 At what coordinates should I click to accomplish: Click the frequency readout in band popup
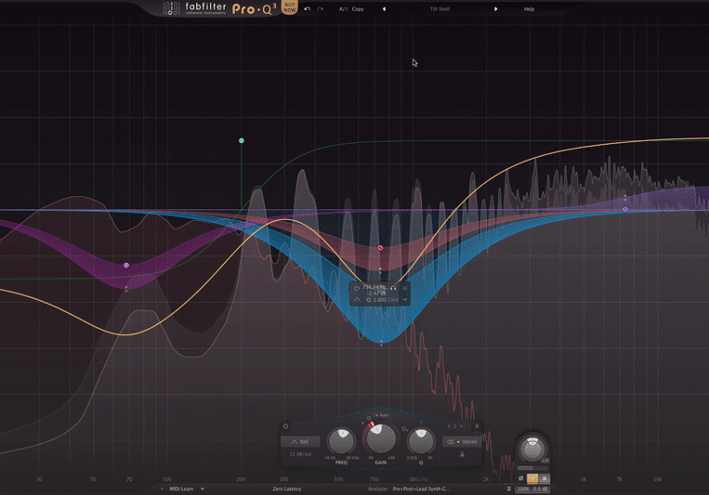coord(374,287)
